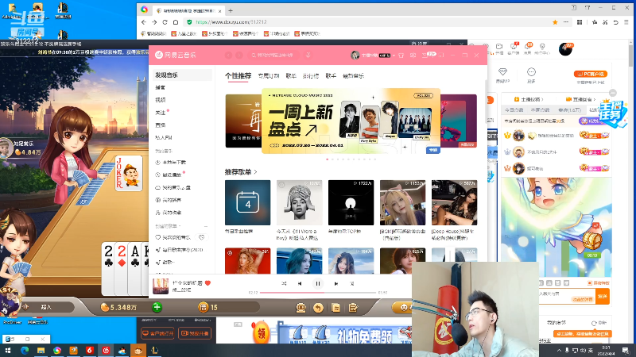Open the Deep House playlist cover
Screen dimensions: 636x357
454,202
